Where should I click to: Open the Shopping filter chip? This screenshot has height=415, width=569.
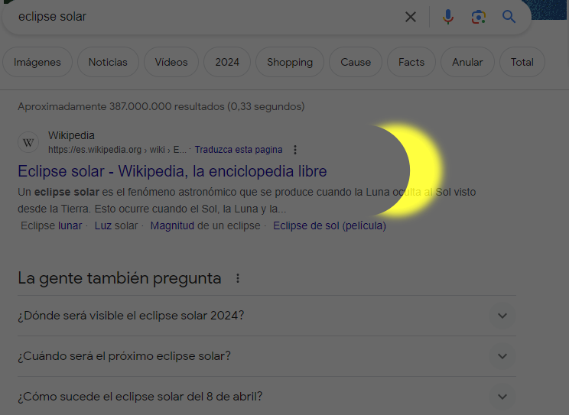[x=290, y=62]
